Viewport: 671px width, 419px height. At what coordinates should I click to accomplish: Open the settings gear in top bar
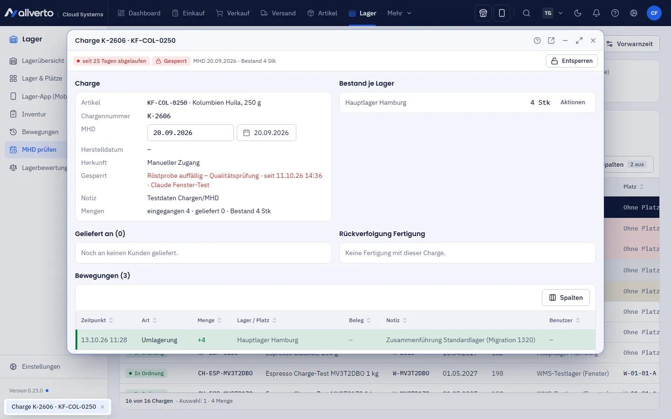[634, 13]
